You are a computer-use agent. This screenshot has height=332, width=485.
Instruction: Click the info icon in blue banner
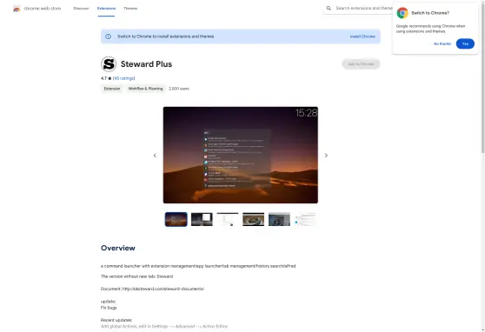109,37
